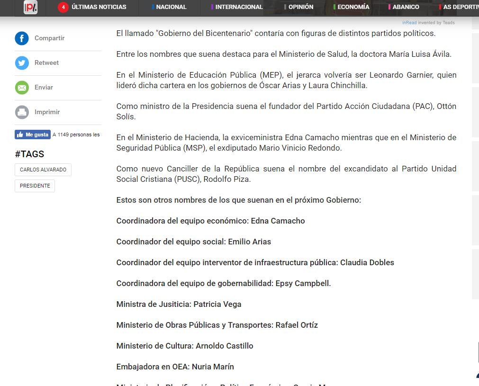Open the Abanico section
This screenshot has width=479, height=386.
pos(405,7)
